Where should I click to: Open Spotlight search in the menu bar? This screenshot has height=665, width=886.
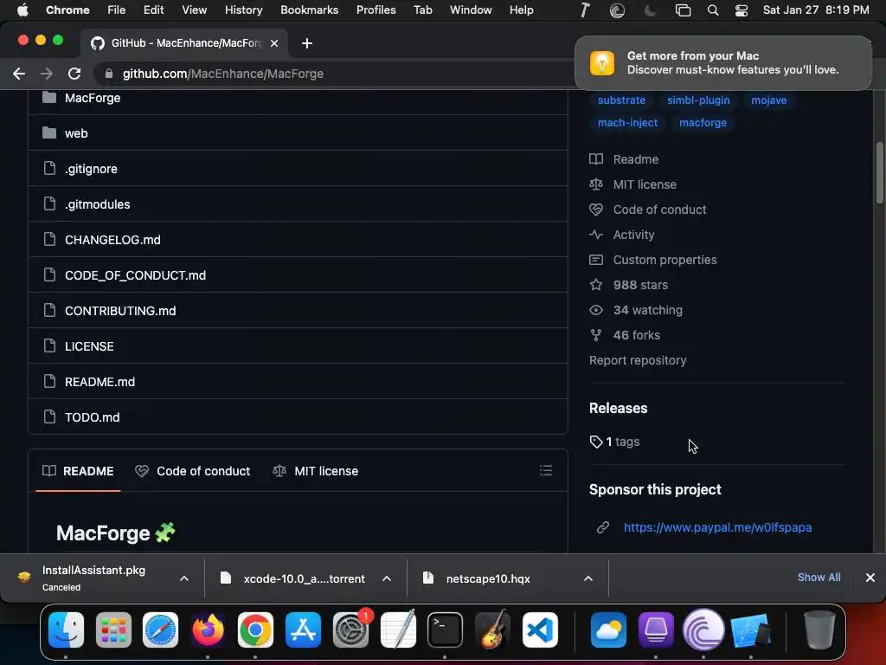point(713,10)
